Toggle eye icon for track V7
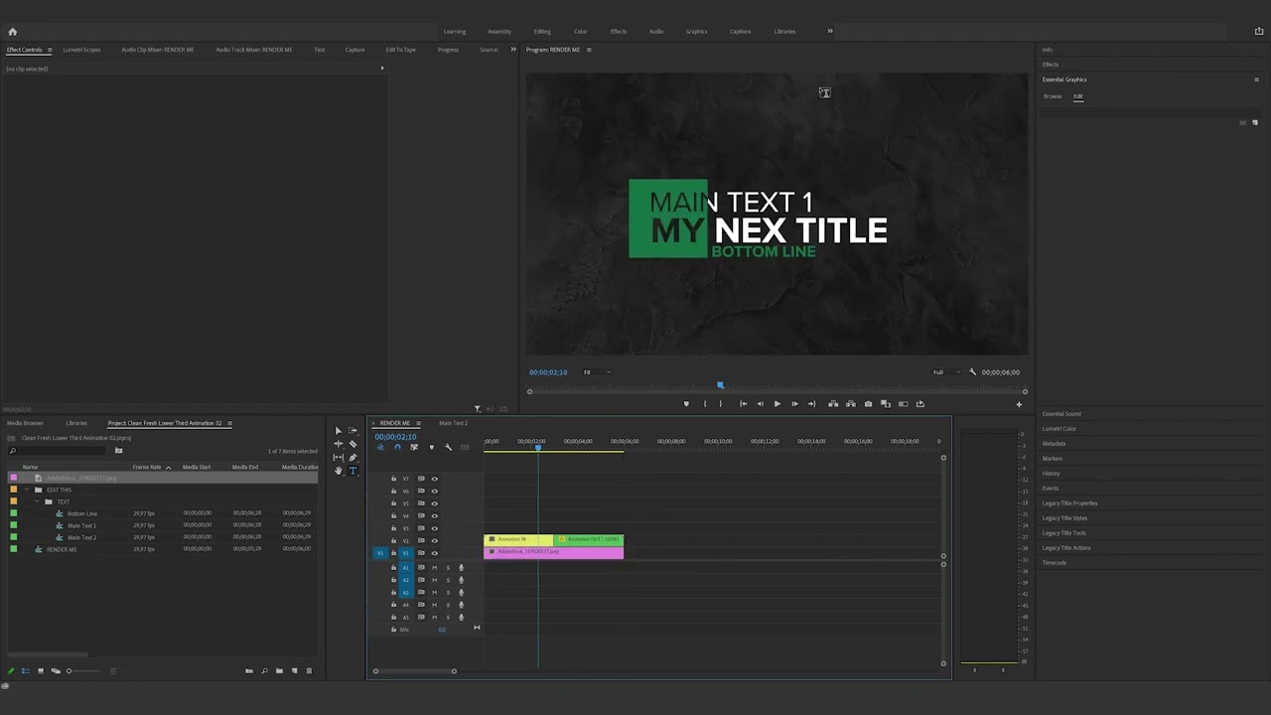This screenshot has height=715, width=1271. (x=434, y=479)
